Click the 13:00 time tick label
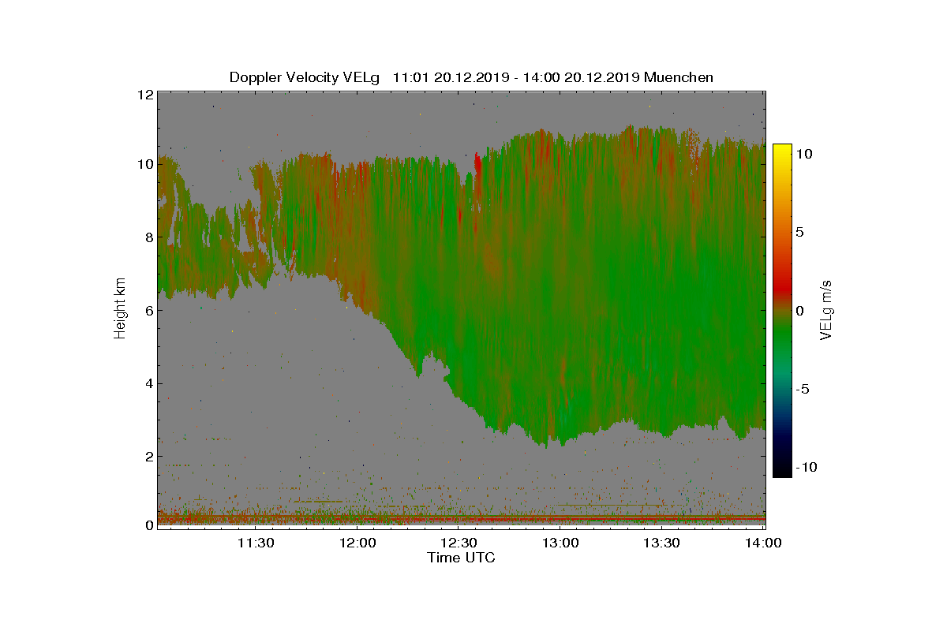Viewport: 947px width, 631px height. coord(561,543)
